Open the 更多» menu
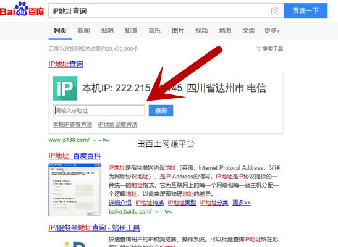 point(272,31)
